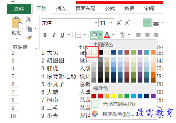
Task: Select the Format Painter brush
Action: click(29, 38)
